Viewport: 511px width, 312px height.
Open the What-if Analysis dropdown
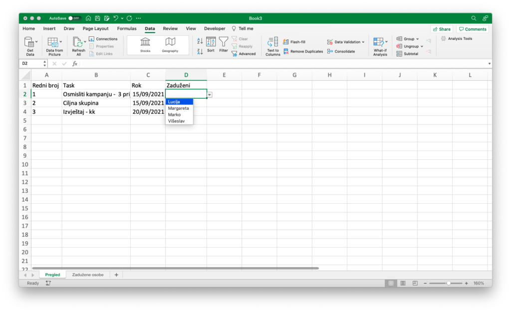380,46
